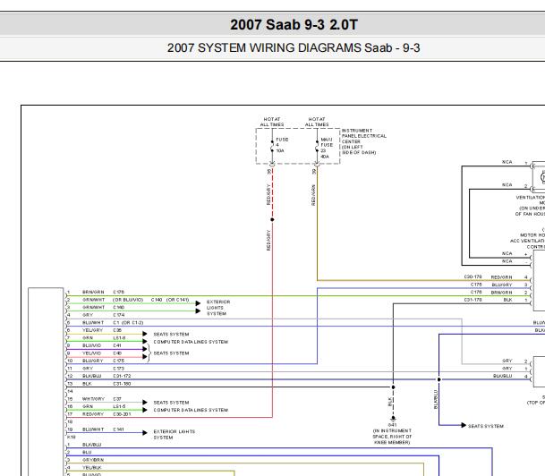Click "COMPUTER DATA LINES SYSTEM" reference beside pin 7

point(191,342)
